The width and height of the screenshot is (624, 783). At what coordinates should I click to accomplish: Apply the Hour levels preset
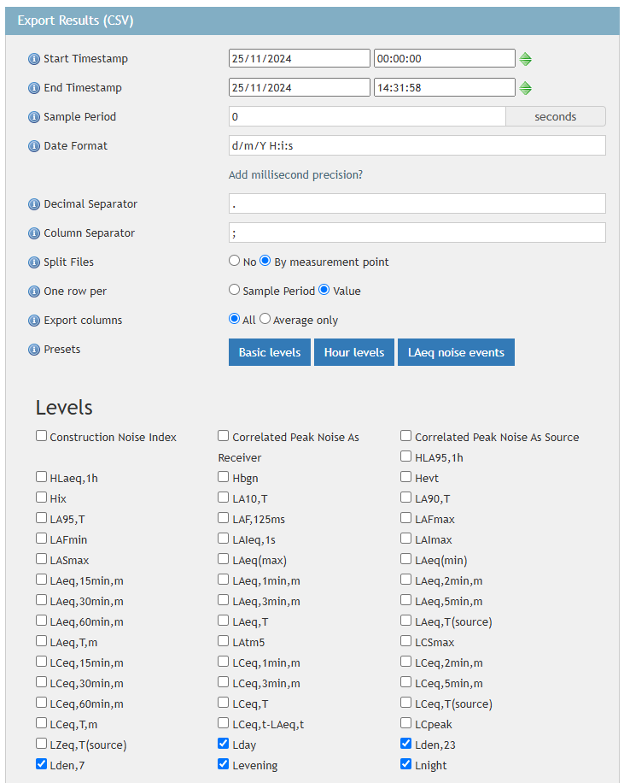[353, 352]
